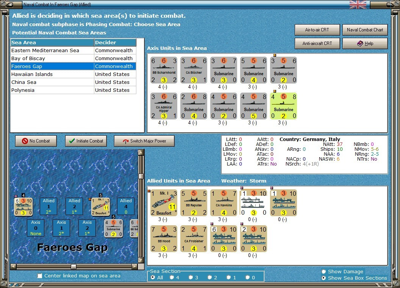Click the map scroll down arrow
Viewport: 400px width, 288px height.
(141, 260)
